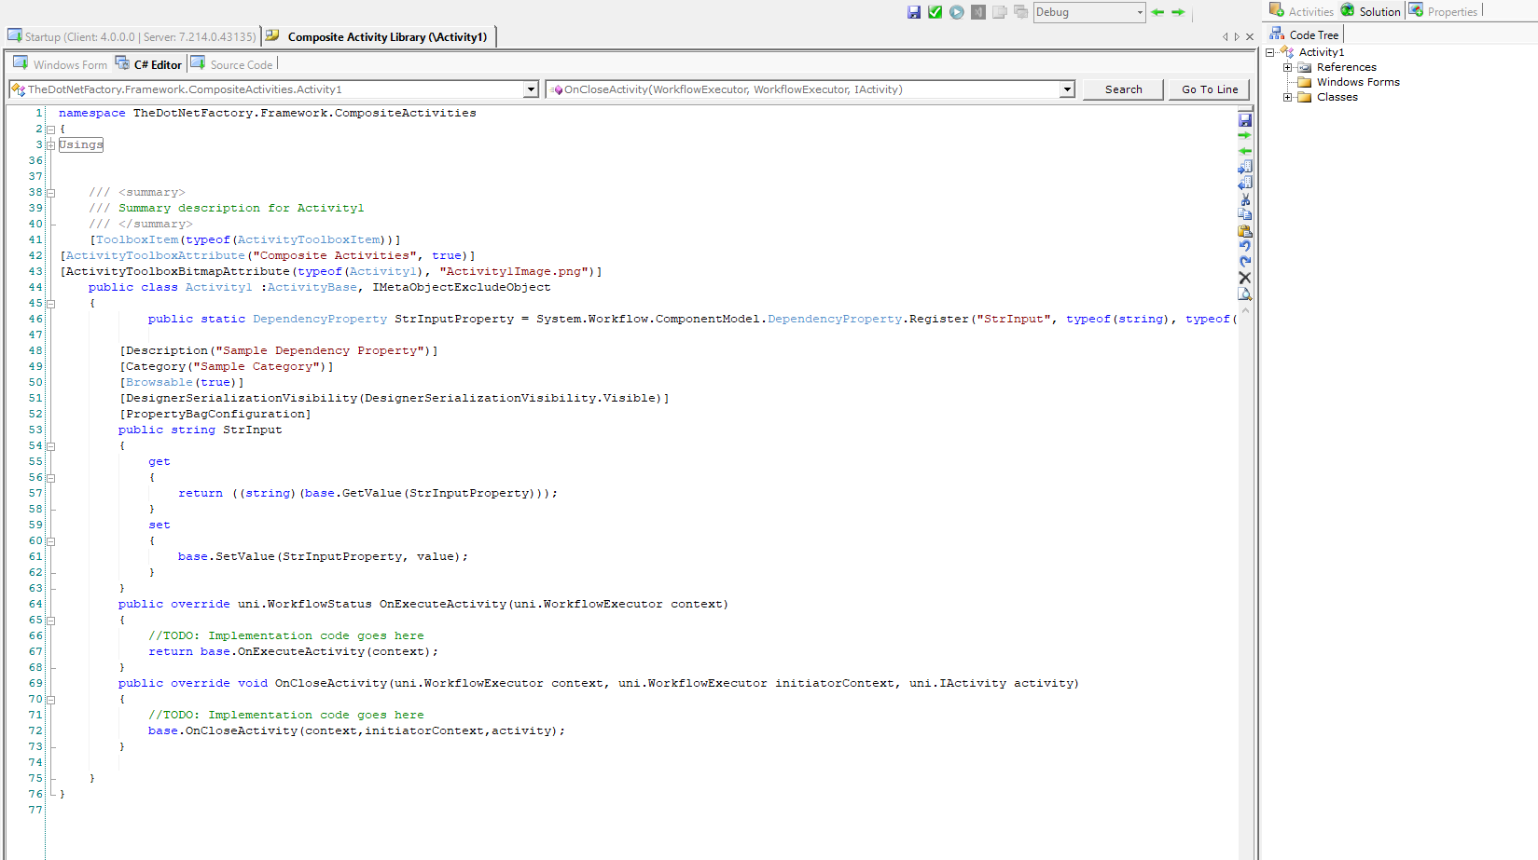Click the outdent icon in the vertical toolbar
Image resolution: width=1538 pixels, height=860 pixels.
pos(1245,183)
